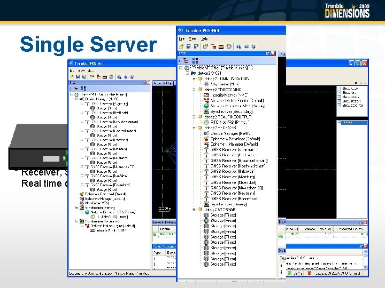Select Integrity Monitor in back window tree
Image resolution: width=385 pixels, height=288 pixels.
[x=112, y=230]
